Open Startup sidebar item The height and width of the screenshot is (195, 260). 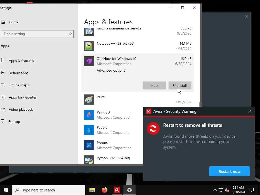point(14,122)
